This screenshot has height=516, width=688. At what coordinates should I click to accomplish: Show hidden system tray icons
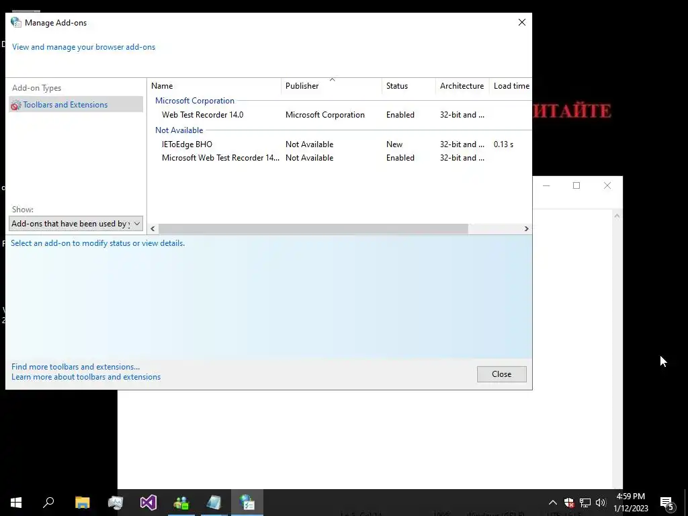553,503
